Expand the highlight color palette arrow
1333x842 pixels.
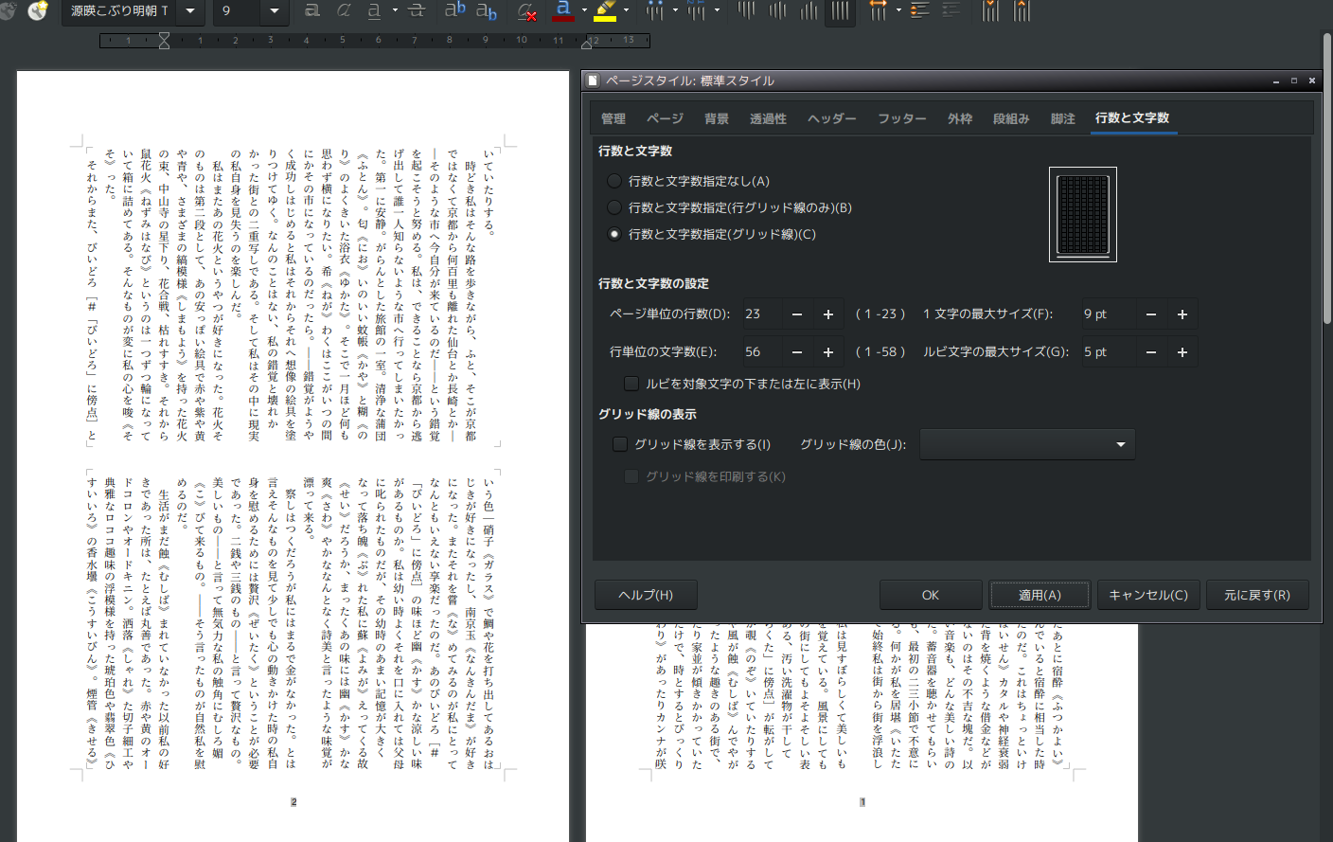(626, 10)
